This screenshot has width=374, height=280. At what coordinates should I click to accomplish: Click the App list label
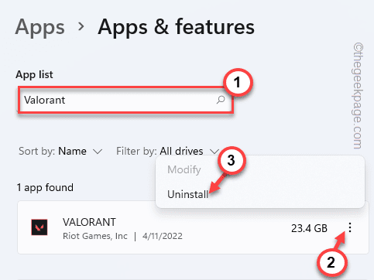click(34, 74)
